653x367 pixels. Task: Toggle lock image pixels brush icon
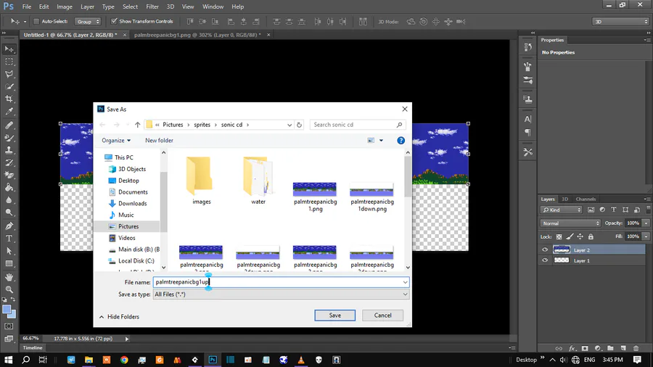570,236
